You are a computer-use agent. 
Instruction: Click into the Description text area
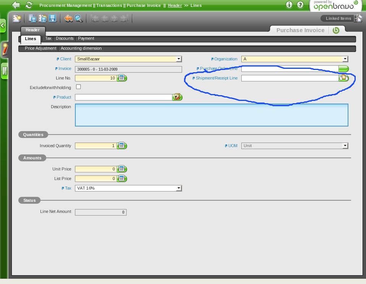(x=211, y=115)
